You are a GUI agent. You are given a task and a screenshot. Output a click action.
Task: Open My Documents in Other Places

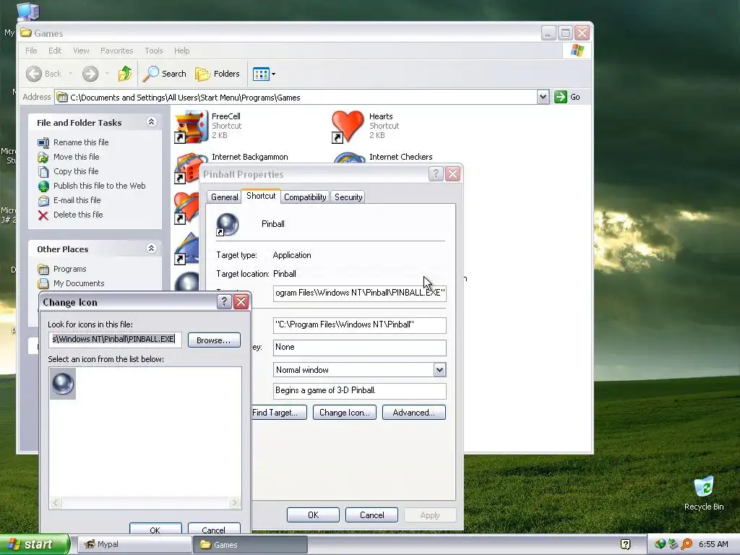click(x=78, y=283)
